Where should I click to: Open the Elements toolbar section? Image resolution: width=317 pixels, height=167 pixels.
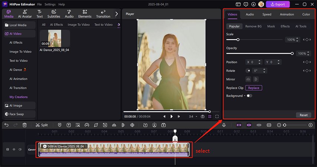tap(85, 14)
